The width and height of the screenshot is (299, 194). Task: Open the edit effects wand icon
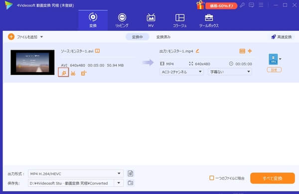(63, 73)
